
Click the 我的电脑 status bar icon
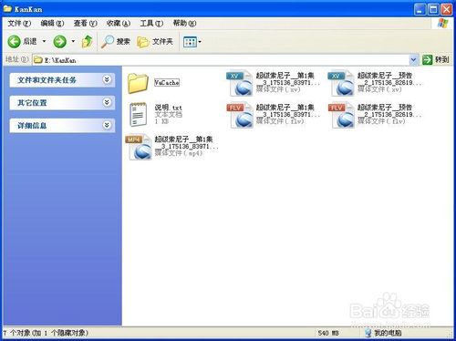point(368,333)
